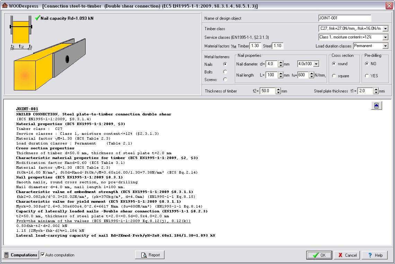Click the nail length L value field
Image resolution: width=395 pixels, height=264 pixels.
pyautogui.click(x=272, y=75)
